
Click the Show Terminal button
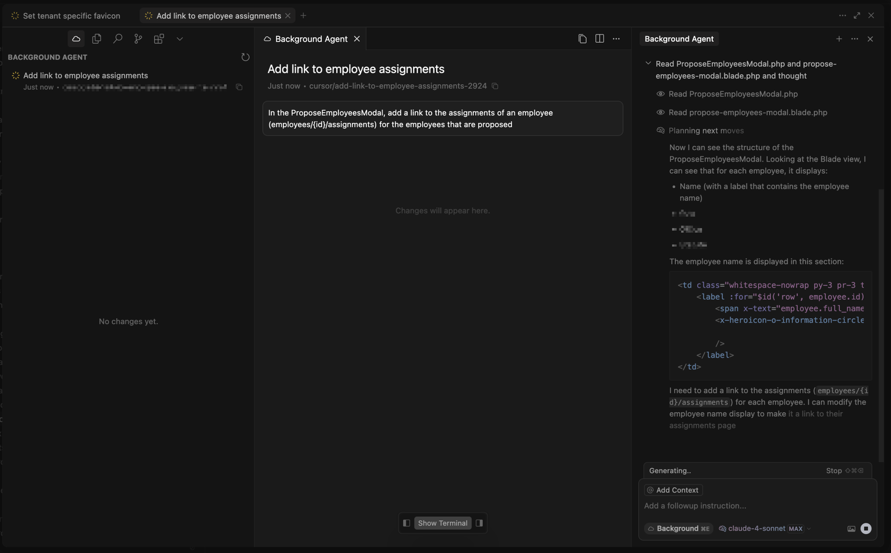(x=442, y=522)
